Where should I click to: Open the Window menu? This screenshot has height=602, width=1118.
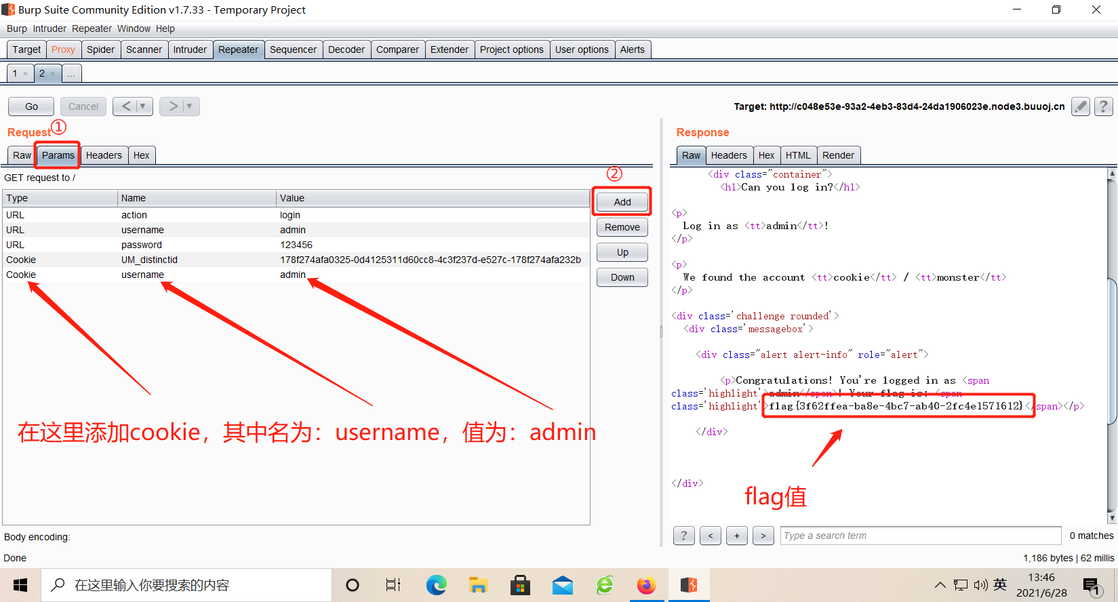click(x=134, y=28)
